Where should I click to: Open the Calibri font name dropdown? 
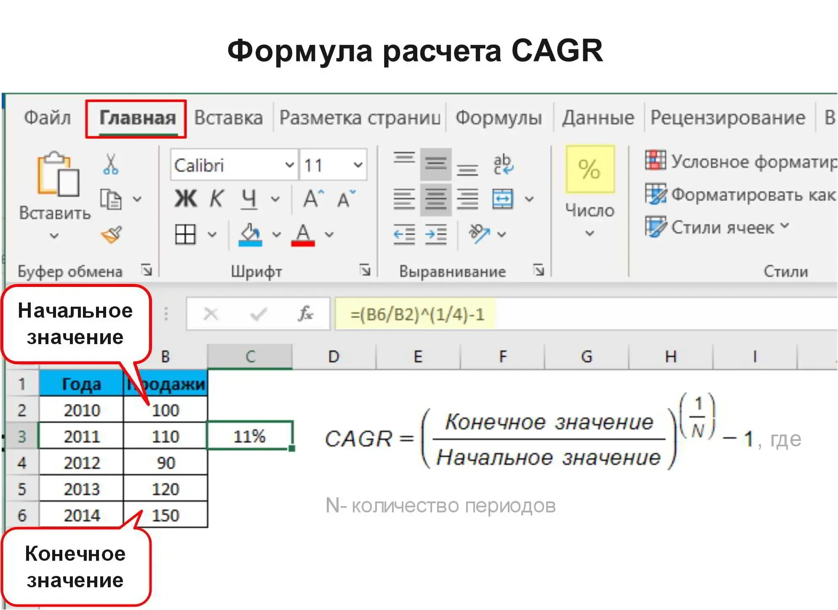[x=289, y=165]
